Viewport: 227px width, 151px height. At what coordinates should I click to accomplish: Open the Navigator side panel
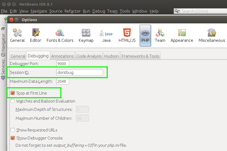(x=3, y=45)
